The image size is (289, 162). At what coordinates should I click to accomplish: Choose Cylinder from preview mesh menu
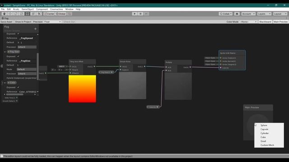point(269,133)
